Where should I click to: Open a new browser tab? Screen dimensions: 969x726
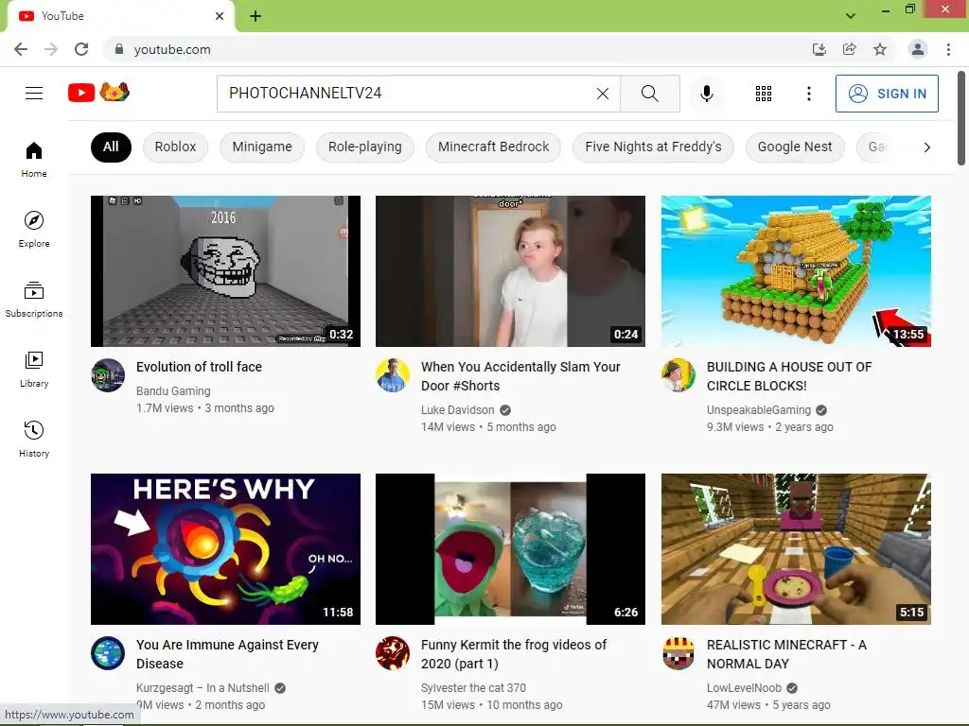255,16
